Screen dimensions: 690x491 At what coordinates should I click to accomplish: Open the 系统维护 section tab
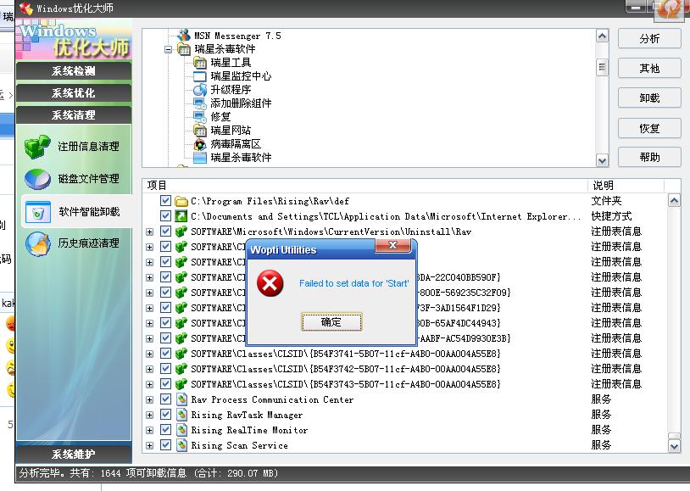(x=74, y=454)
